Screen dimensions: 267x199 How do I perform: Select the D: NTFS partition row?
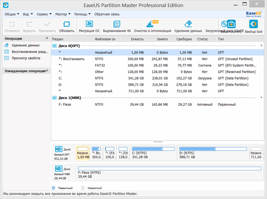(158, 85)
